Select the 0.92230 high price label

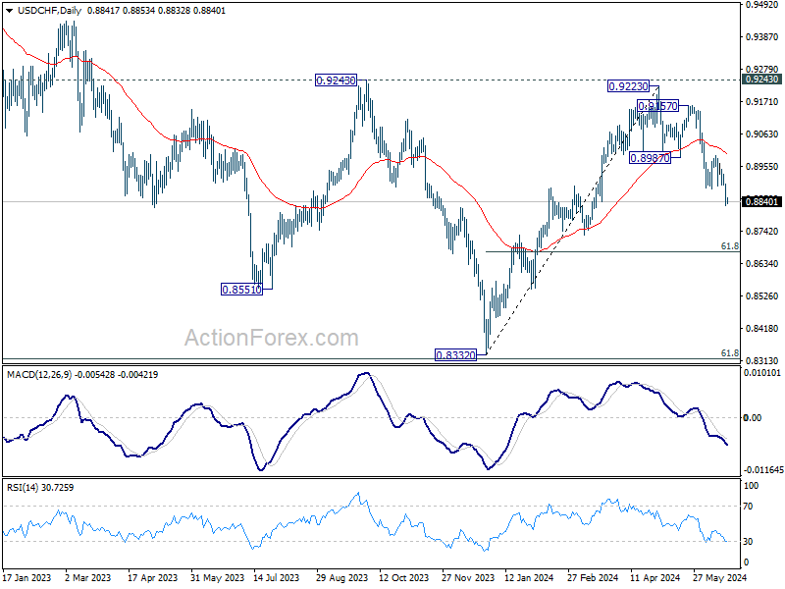tap(628, 86)
